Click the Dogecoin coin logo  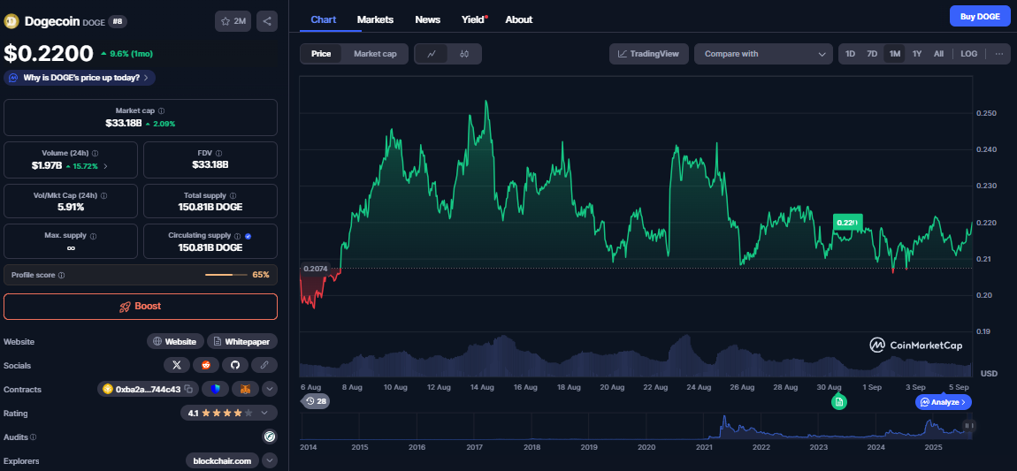click(11, 21)
